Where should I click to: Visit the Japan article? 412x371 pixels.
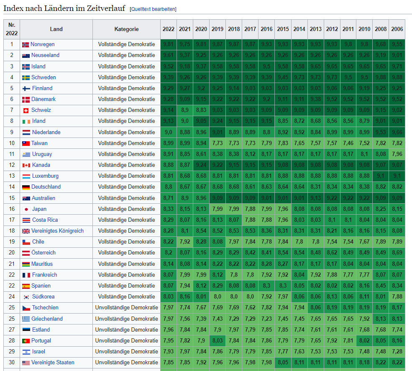click(x=39, y=209)
